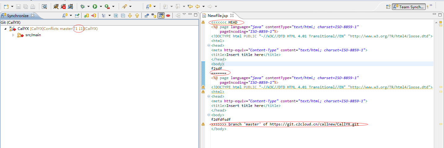Restart Tomcat with the third cat icon
The height and width of the screenshot is (148, 444).
[71, 6]
